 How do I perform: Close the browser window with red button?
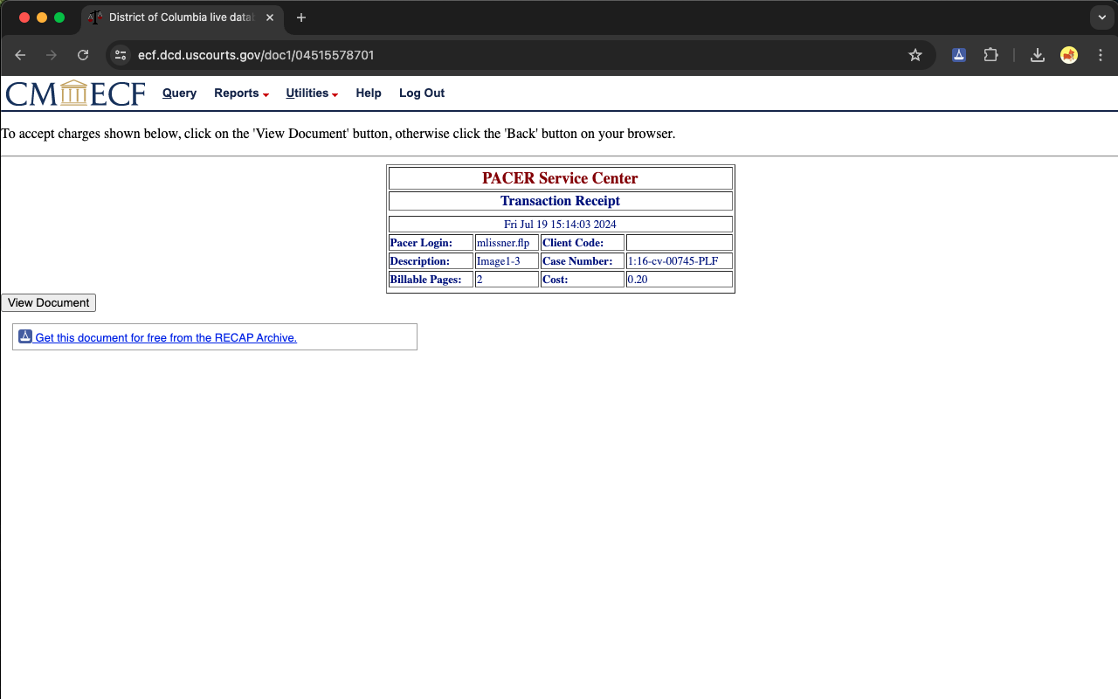[x=24, y=17]
